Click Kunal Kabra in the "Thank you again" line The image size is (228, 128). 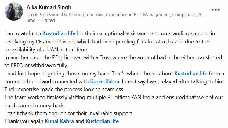pyautogui.click(x=60, y=121)
